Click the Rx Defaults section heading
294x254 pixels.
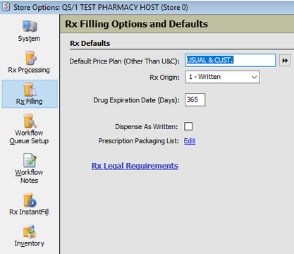pos(90,43)
